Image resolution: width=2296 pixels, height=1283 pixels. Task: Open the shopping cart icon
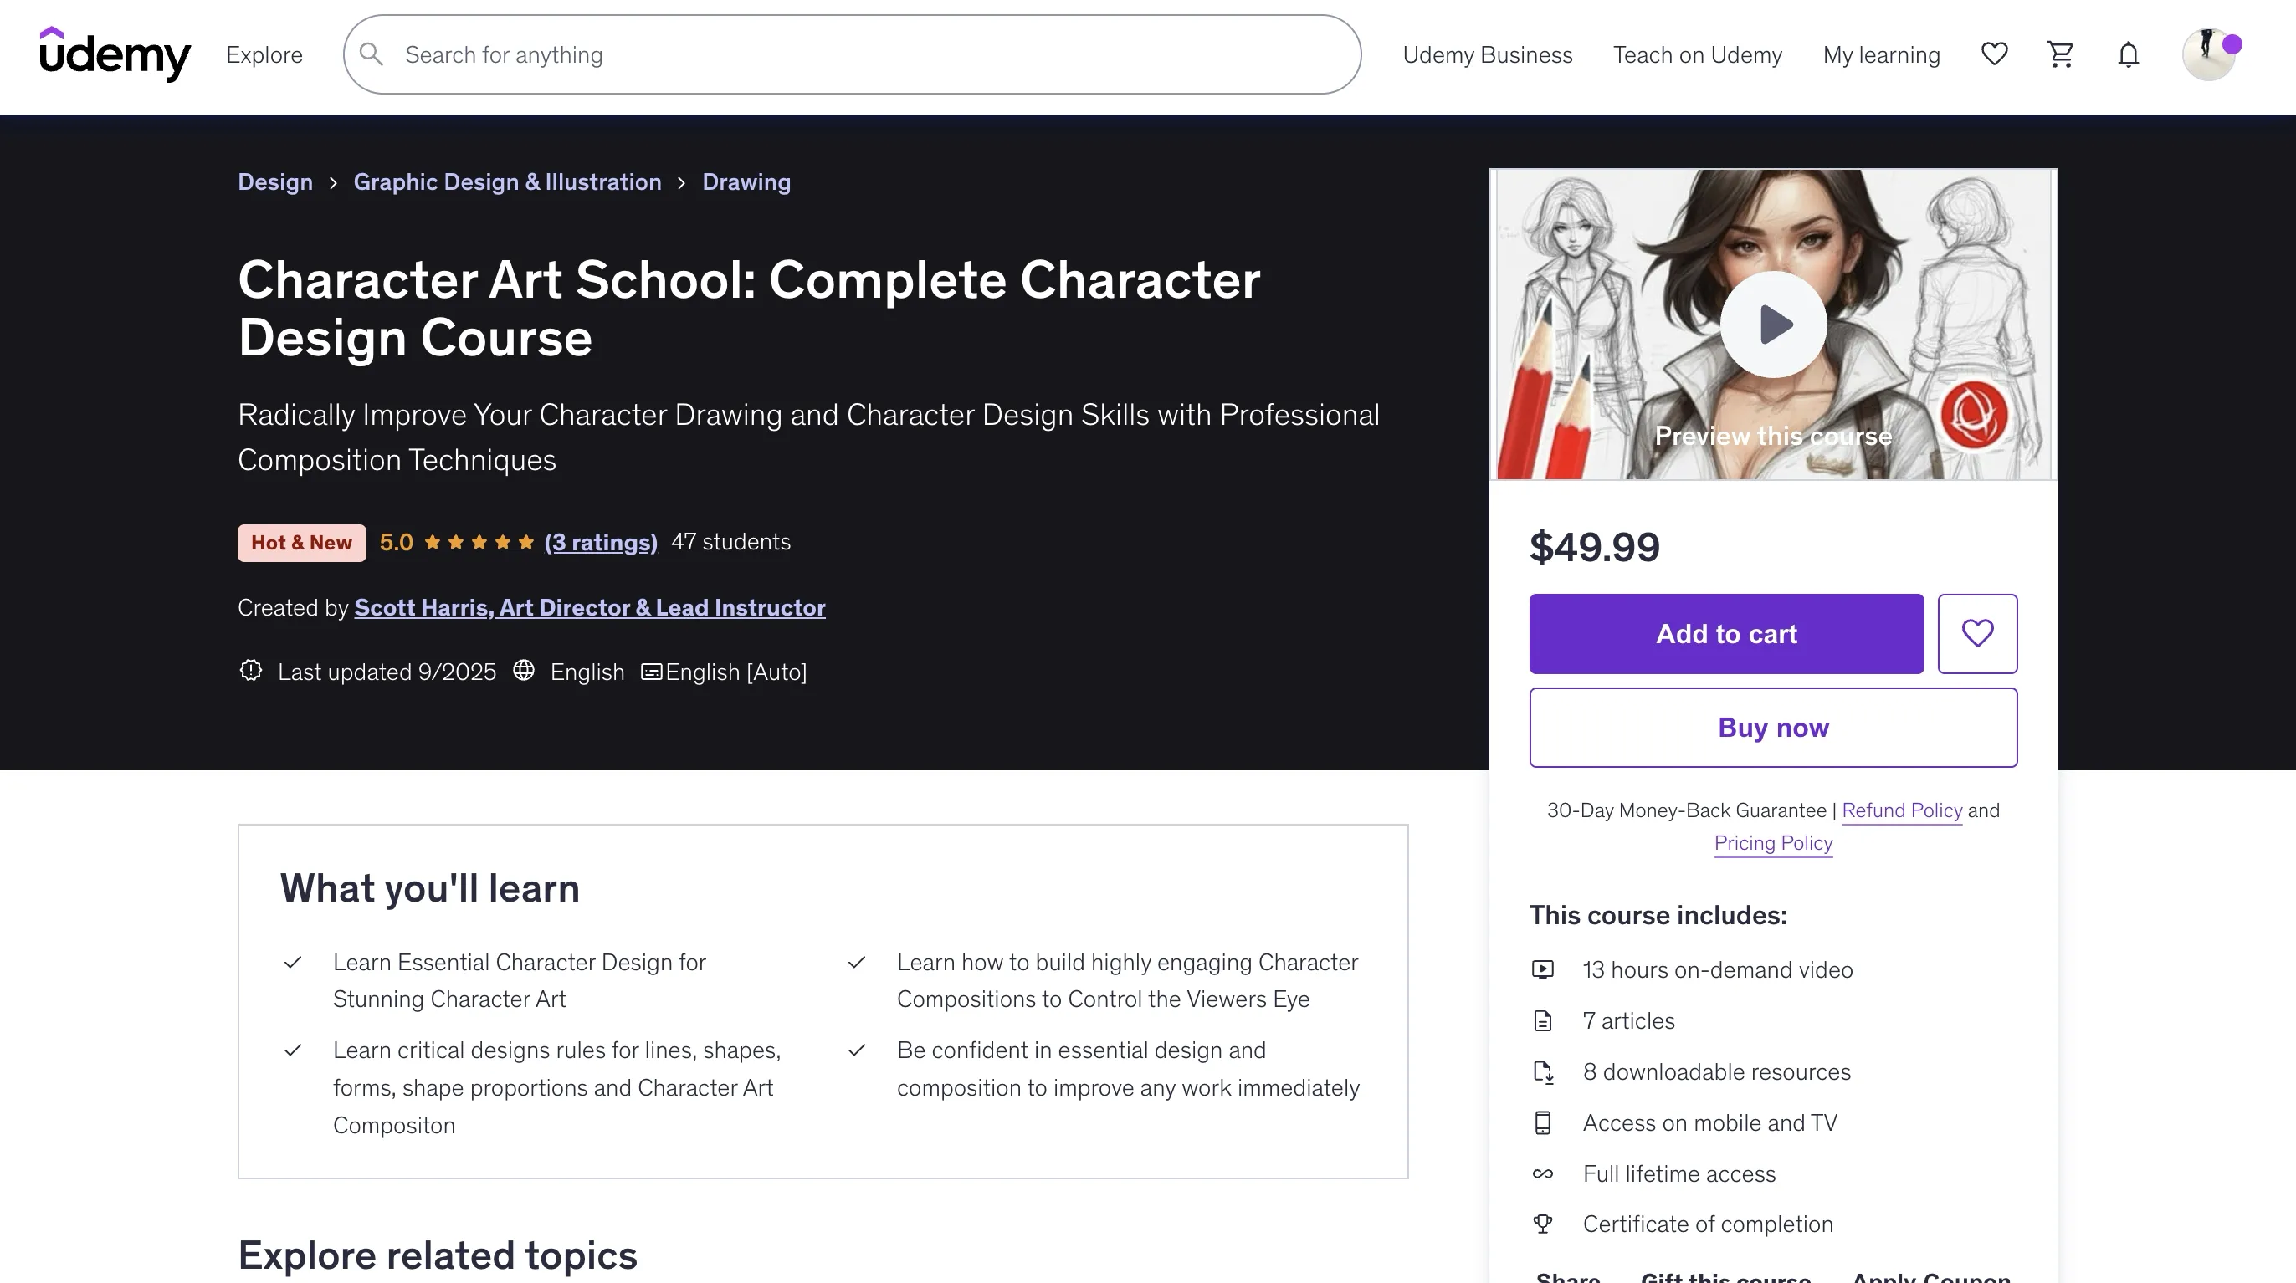(x=2060, y=54)
